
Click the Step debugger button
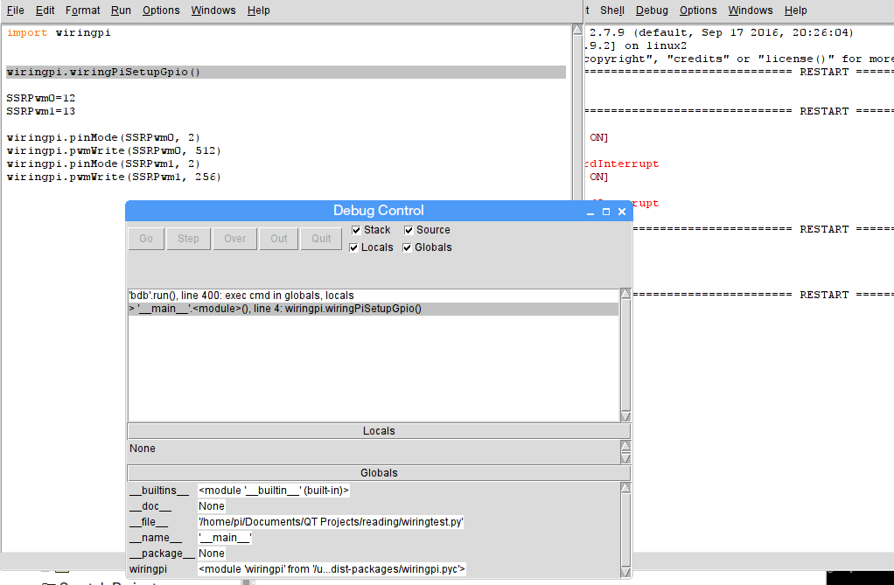[x=188, y=239]
